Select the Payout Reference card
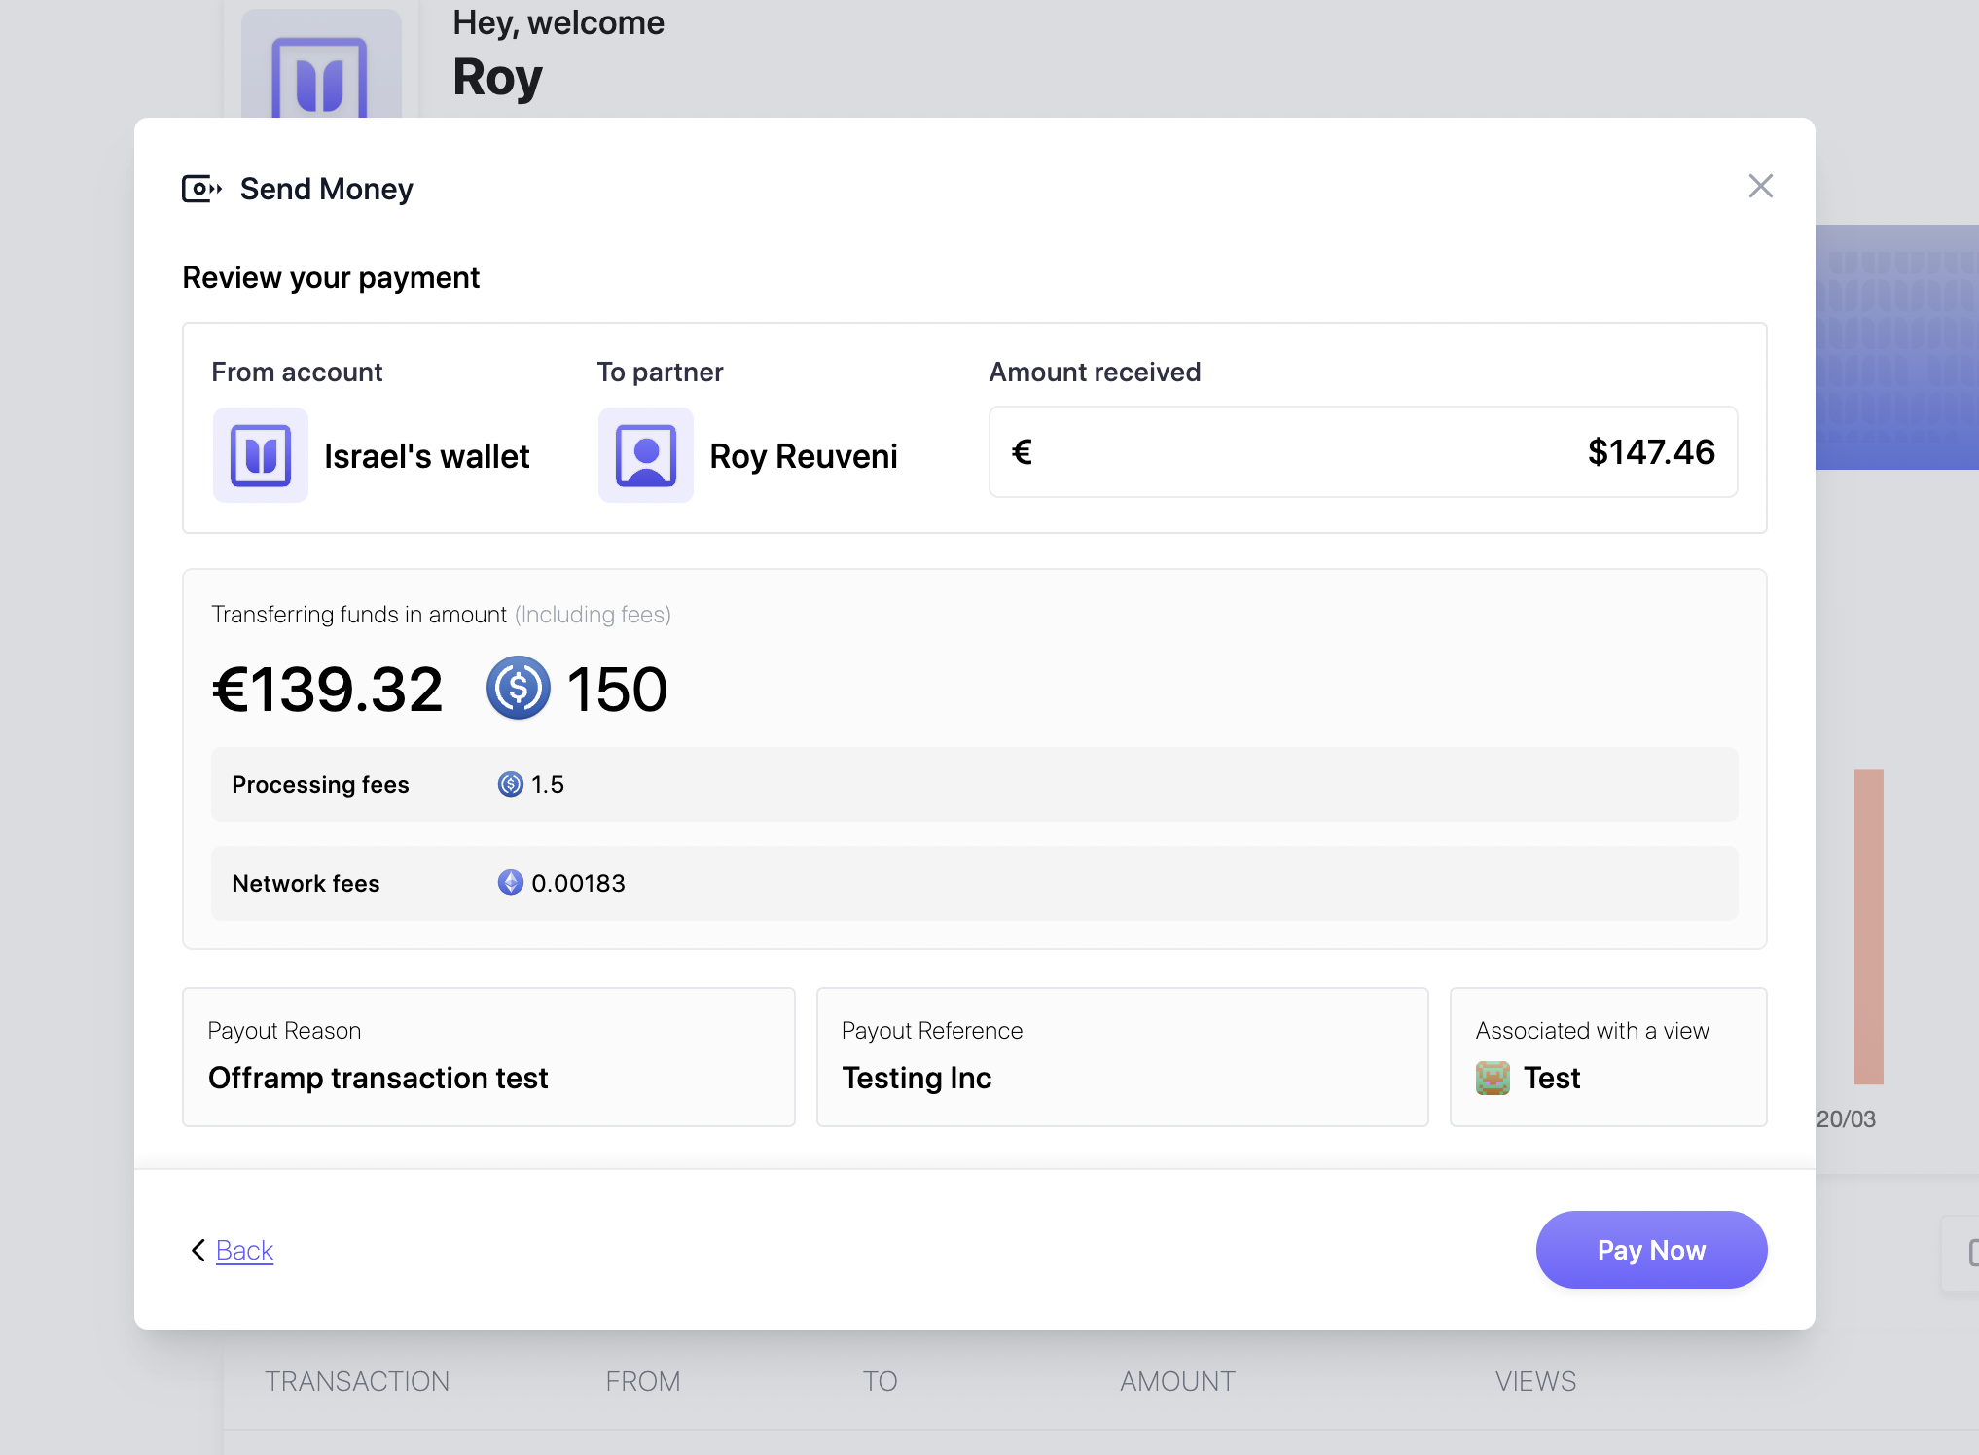1979x1455 pixels. [1122, 1057]
